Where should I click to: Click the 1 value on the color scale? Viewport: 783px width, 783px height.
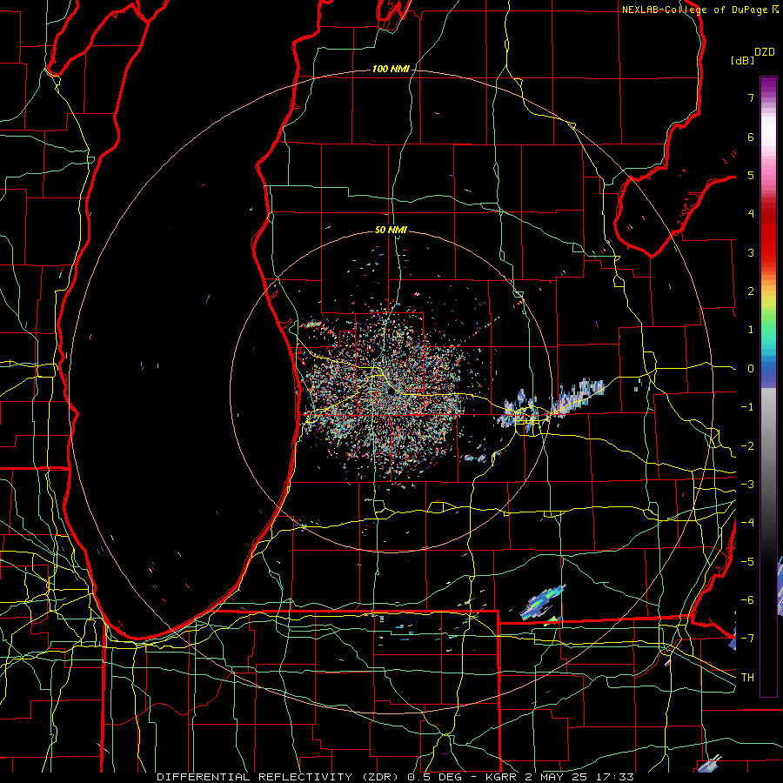[x=751, y=330]
